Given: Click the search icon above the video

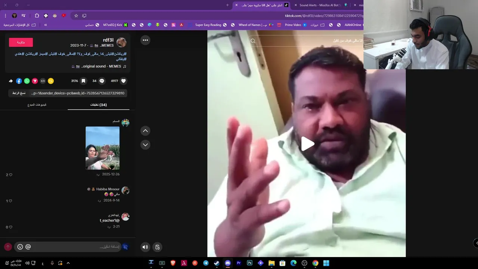Looking at the screenshot, I should point(253,41).
